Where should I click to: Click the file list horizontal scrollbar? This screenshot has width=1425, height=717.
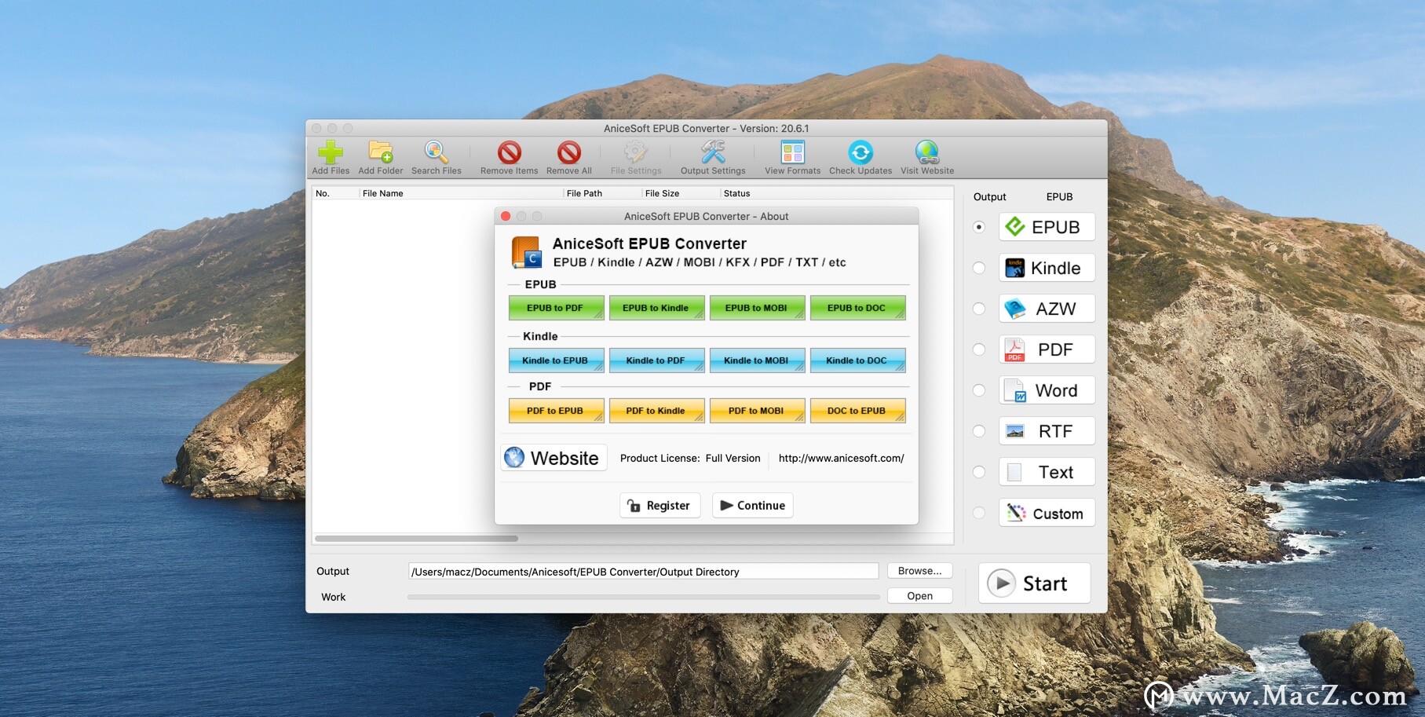[416, 539]
